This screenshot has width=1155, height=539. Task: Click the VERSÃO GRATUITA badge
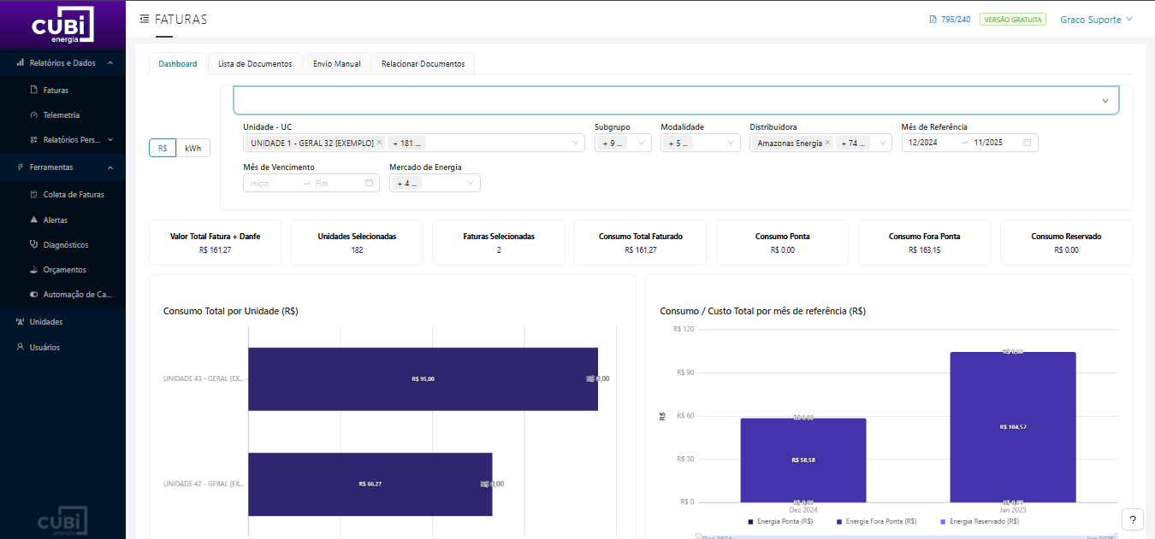1012,20
